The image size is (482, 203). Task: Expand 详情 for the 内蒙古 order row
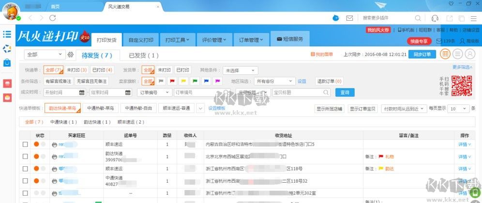[x=465, y=145]
